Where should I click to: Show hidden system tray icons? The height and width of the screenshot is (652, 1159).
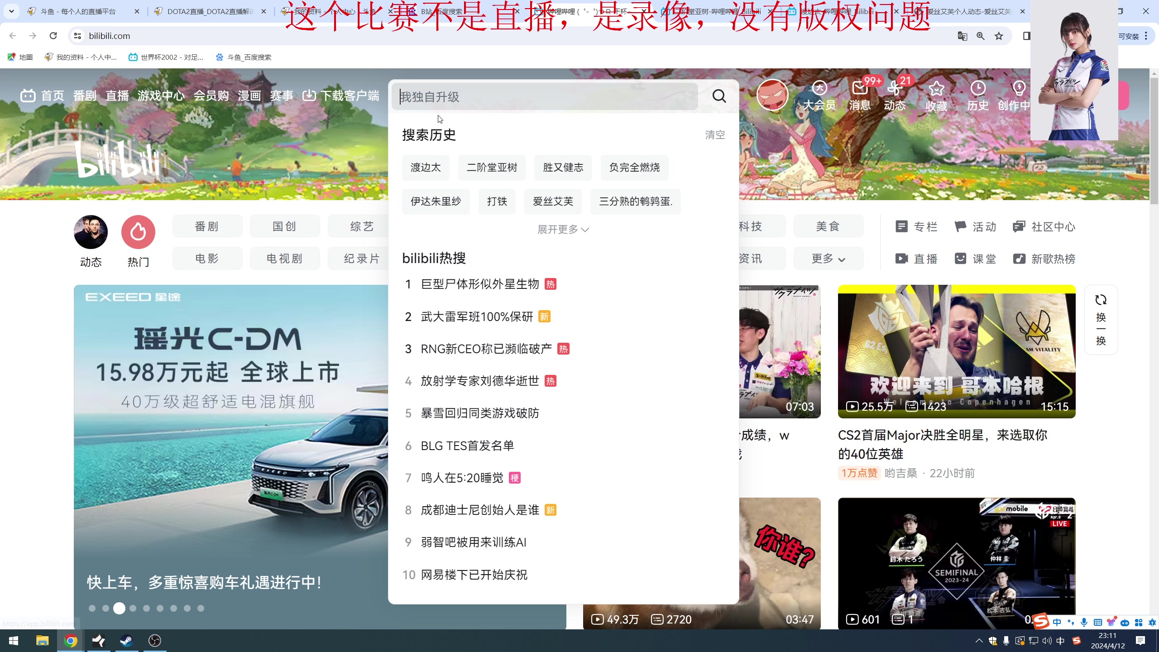[979, 641]
